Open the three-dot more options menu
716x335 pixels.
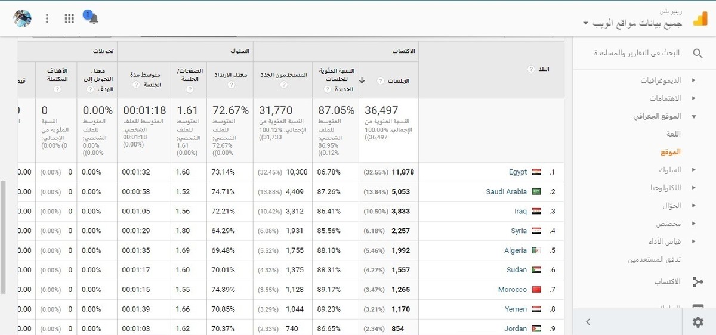coord(47,18)
